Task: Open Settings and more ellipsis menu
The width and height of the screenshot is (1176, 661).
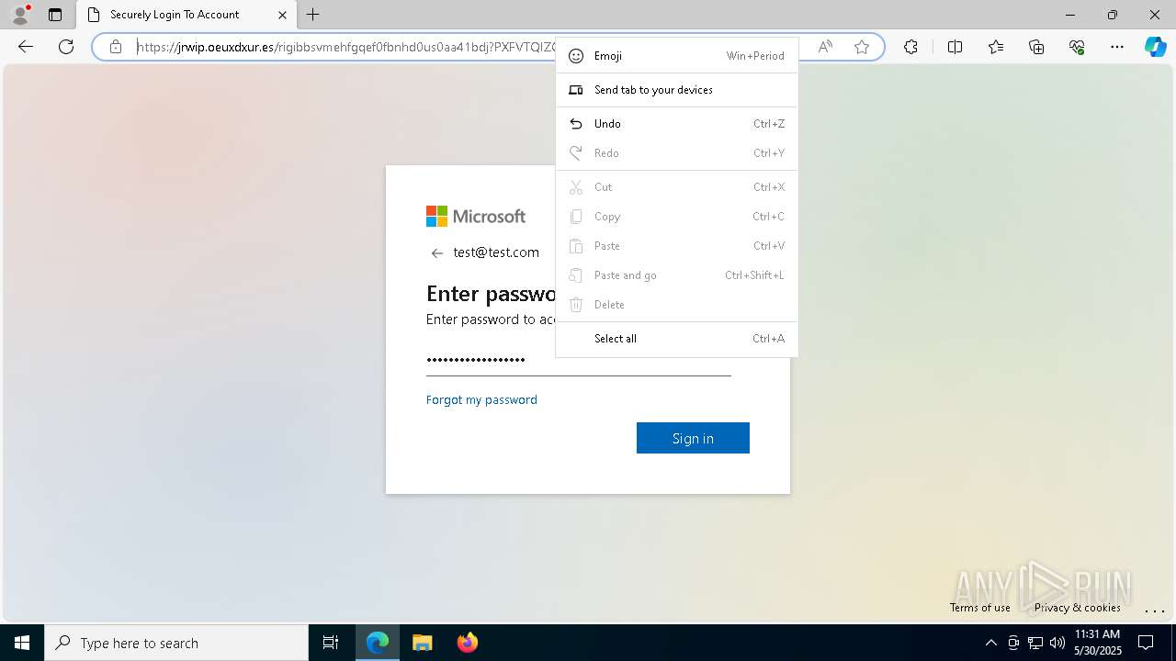Action: (1117, 47)
